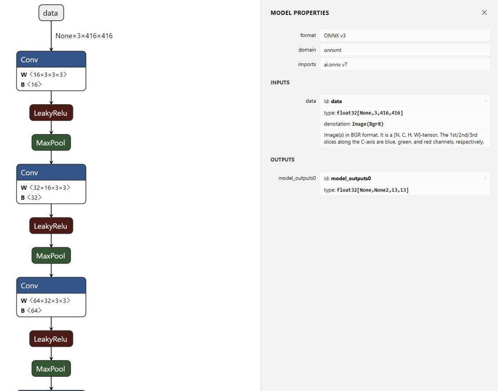Click the id: model_outputs0 field
The image size is (498, 391).
point(405,178)
